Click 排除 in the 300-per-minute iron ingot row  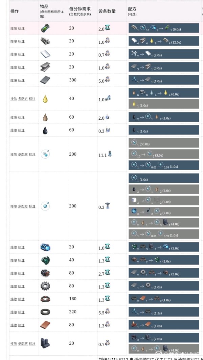(13, 80)
